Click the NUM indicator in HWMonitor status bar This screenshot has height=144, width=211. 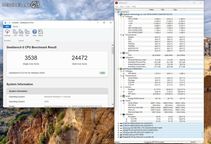193,142
